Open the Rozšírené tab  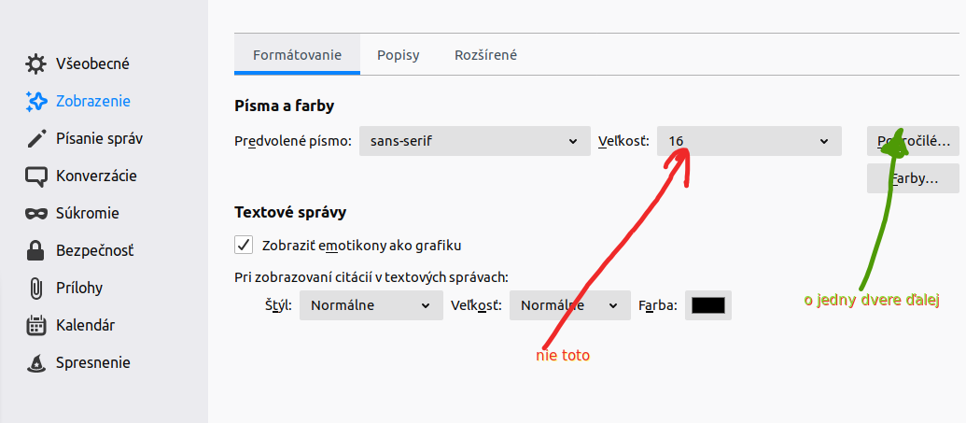485,55
